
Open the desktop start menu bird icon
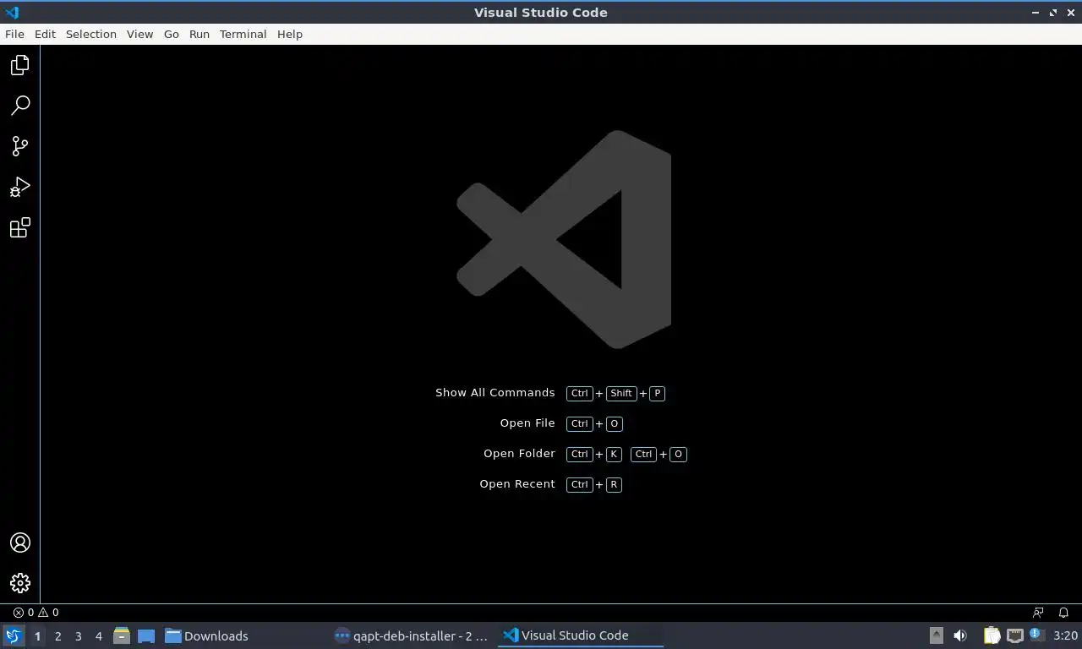click(x=13, y=635)
